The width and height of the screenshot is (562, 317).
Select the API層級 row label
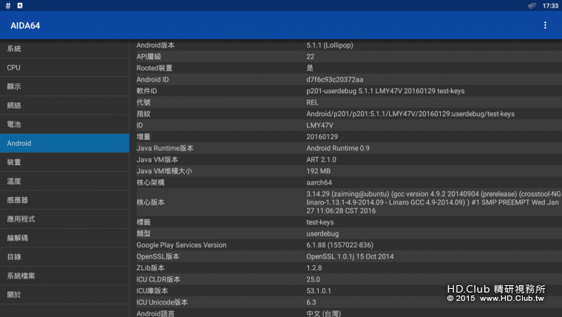pyautogui.click(x=149, y=57)
